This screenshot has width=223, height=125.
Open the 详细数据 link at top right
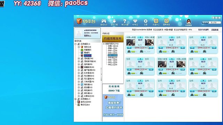pyautogui.click(x=215, y=30)
